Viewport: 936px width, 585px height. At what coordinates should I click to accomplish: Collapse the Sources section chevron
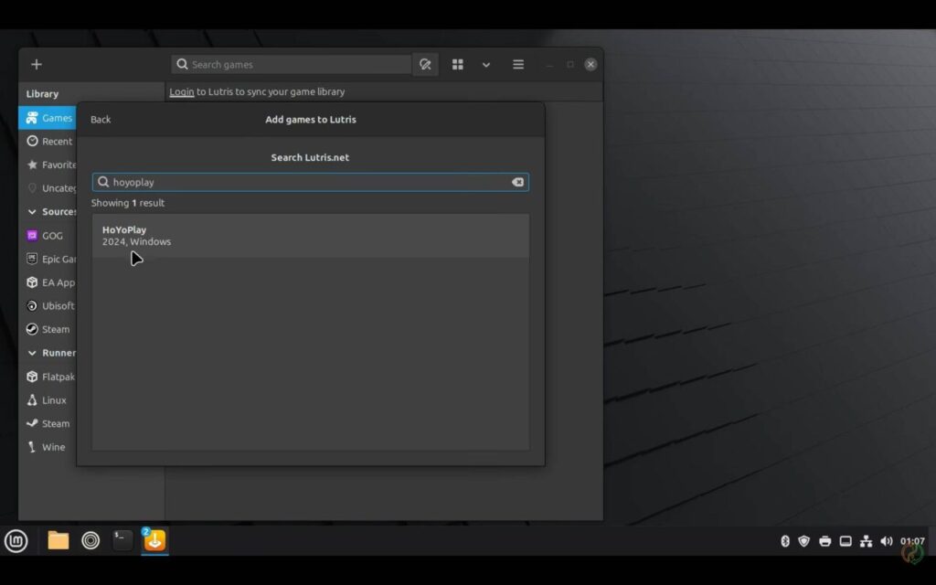pyautogui.click(x=32, y=211)
